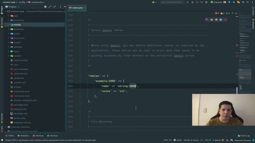This screenshot has height=143, width=255.
Task: Open file in Safari browser icon
Action: [220, 20]
